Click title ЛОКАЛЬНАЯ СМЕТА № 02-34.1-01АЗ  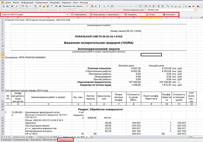(x=99, y=37)
